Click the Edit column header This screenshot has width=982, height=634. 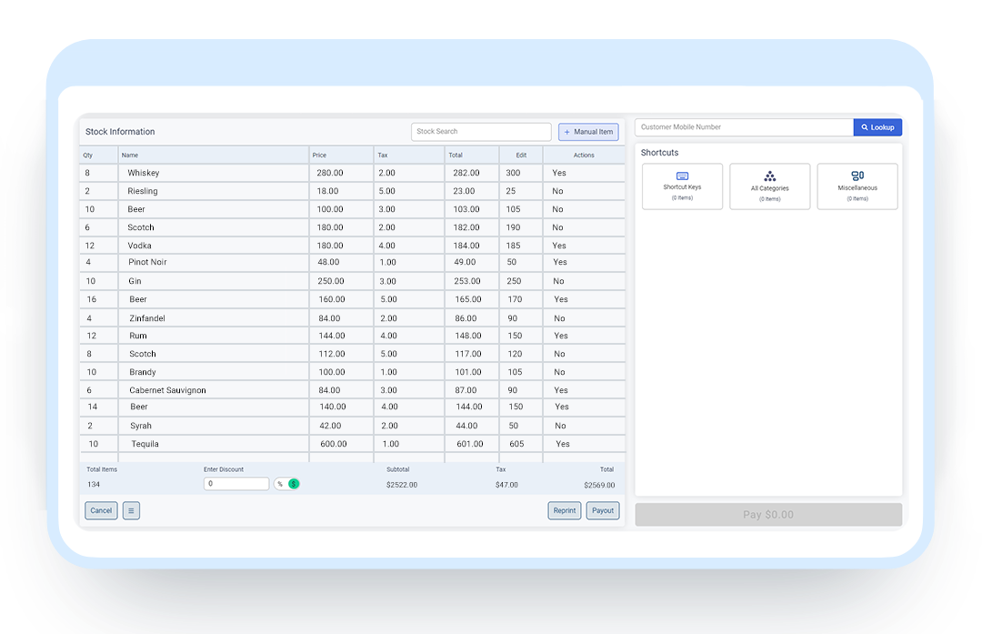coord(521,156)
